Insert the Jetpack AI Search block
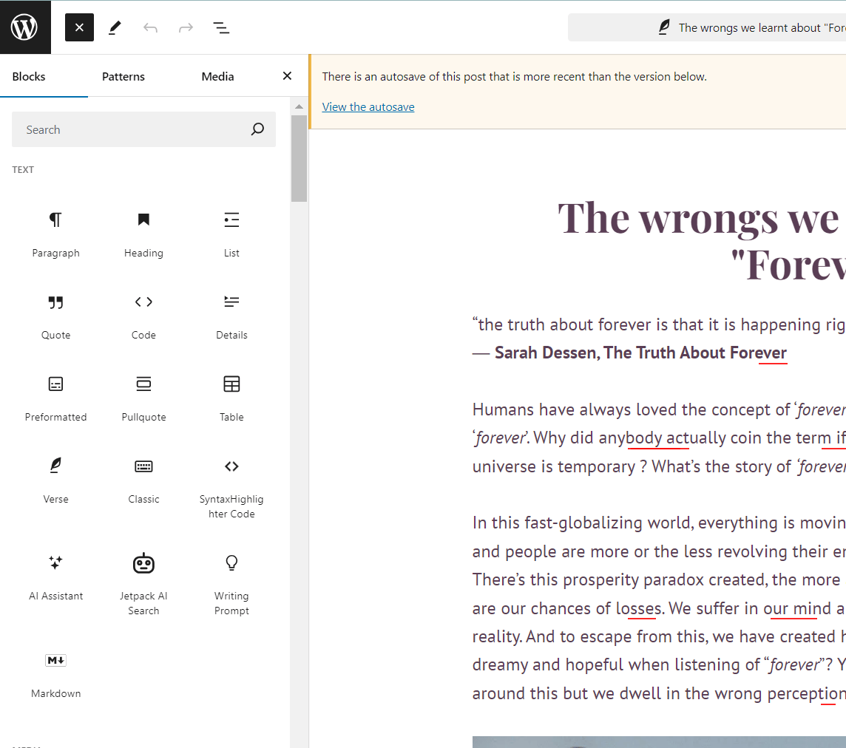The image size is (846, 748). [143, 582]
